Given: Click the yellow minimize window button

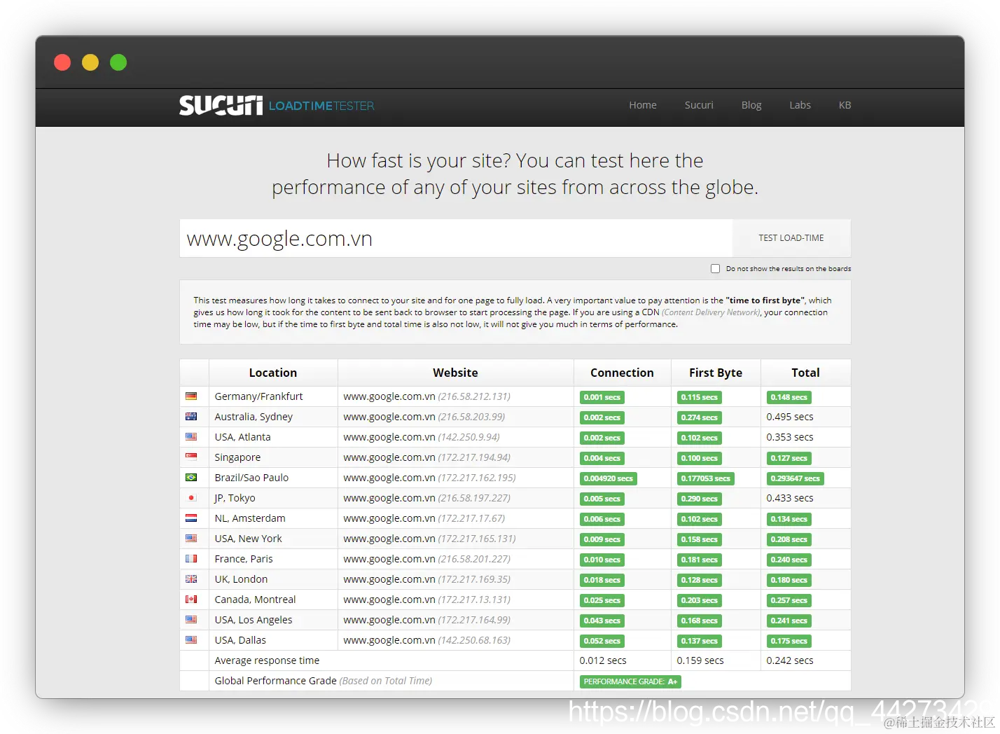Looking at the screenshot, I should (90, 62).
